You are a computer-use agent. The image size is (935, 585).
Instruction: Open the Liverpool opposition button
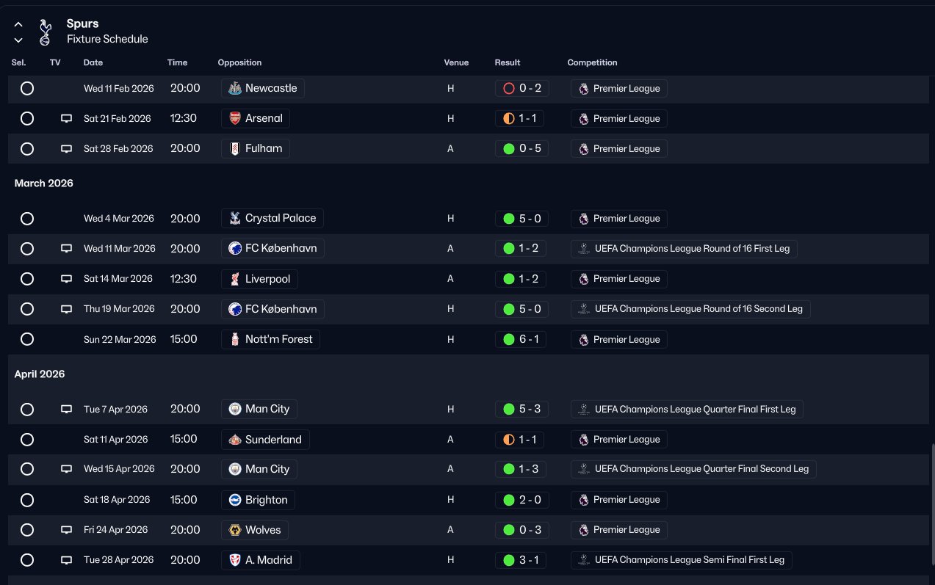(x=261, y=279)
